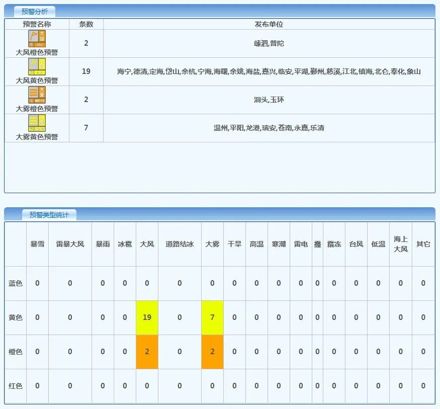Click the 条数 column header

[x=86, y=24]
